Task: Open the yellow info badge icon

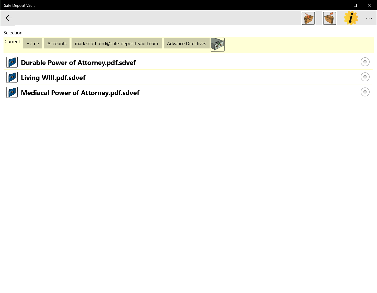Action: click(351, 18)
